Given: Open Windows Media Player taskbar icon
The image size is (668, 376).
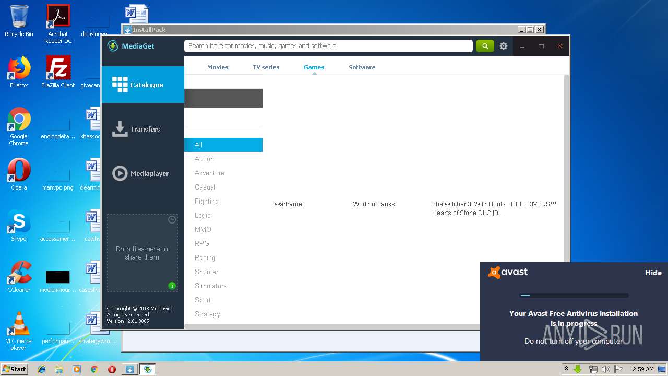Looking at the screenshot, I should pos(77,369).
